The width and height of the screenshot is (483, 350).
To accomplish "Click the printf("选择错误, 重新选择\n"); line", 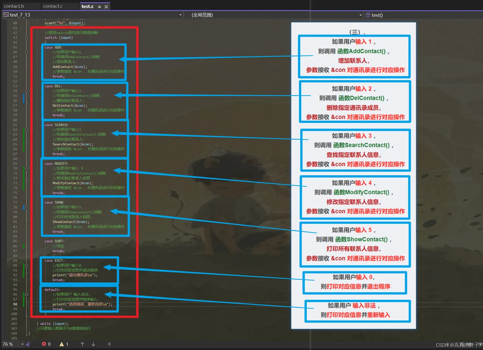I will coord(82,304).
